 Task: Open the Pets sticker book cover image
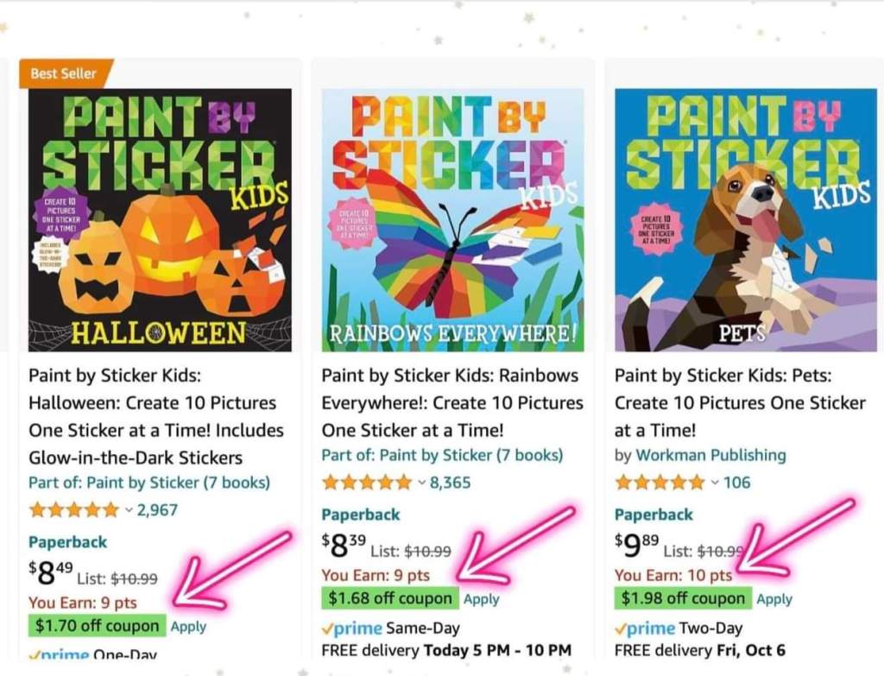[x=746, y=220]
